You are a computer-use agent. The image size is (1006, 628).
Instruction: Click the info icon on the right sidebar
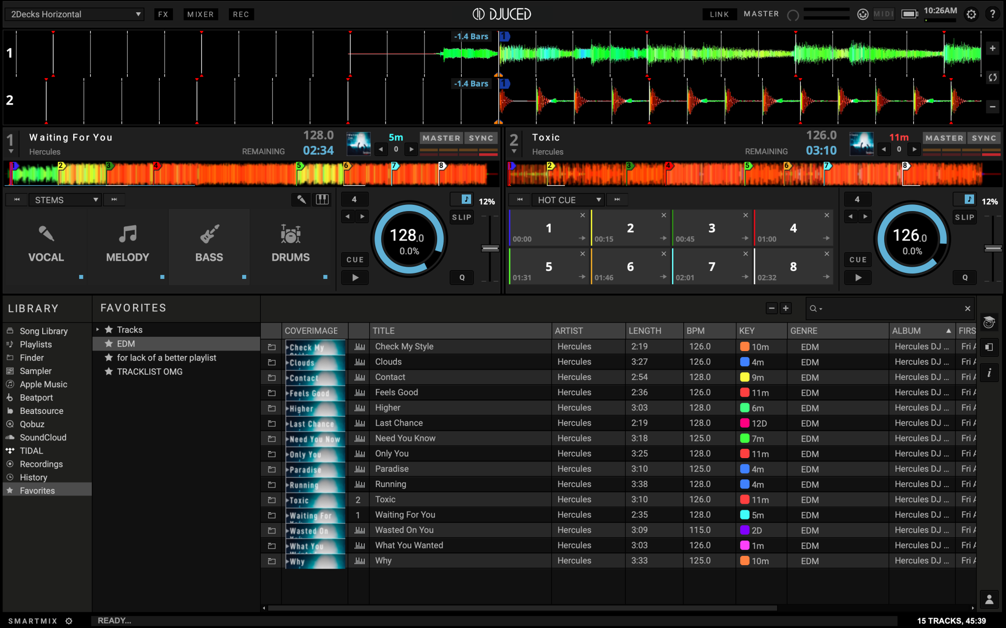point(989,373)
